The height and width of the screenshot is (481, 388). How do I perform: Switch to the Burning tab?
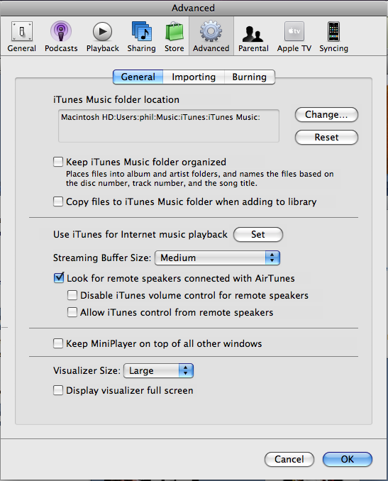pyautogui.click(x=250, y=77)
